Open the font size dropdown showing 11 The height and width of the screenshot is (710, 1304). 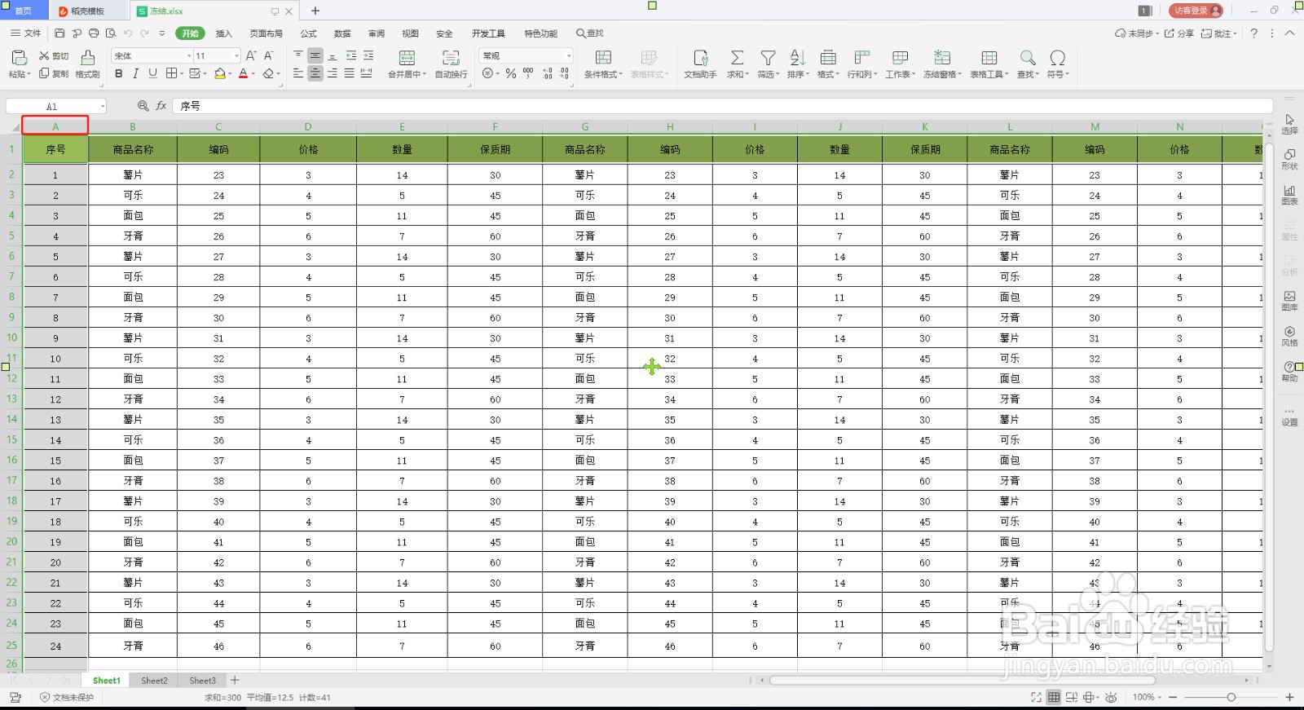click(x=237, y=56)
